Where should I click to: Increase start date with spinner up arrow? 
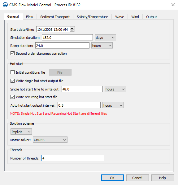tap(72, 28)
